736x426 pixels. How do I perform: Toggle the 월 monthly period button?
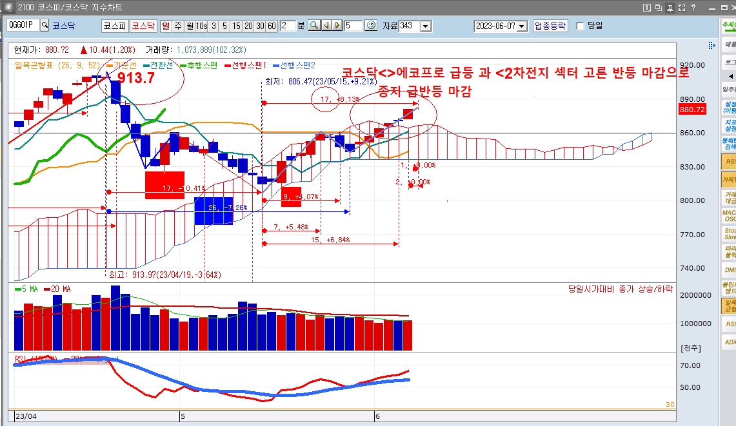click(x=190, y=26)
